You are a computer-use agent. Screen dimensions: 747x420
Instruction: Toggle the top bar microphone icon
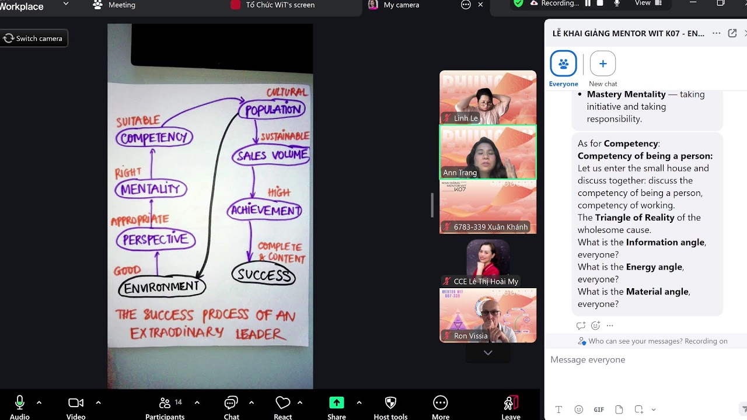click(617, 3)
